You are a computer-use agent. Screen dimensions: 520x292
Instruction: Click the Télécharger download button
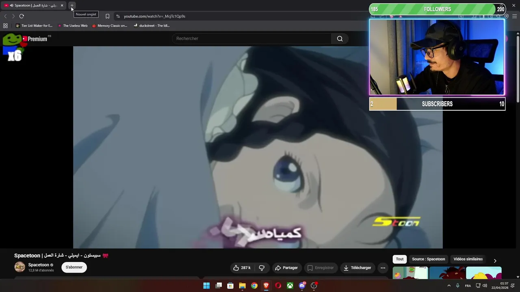[x=357, y=268]
